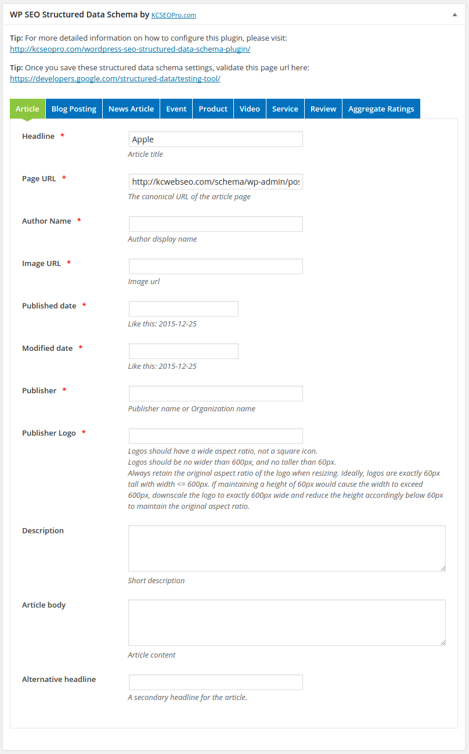Click the Author Name text box
Screen dimensions: 469x754
(215, 224)
